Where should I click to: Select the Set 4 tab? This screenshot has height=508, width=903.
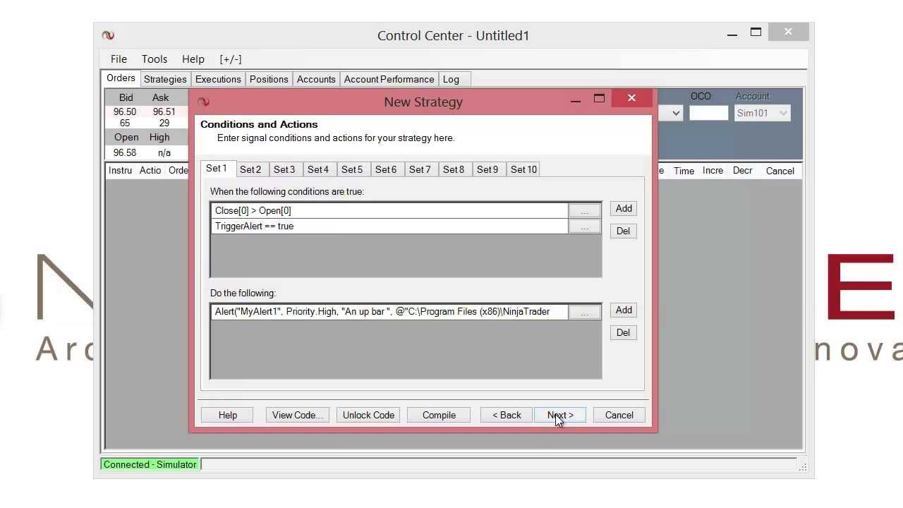tap(318, 169)
